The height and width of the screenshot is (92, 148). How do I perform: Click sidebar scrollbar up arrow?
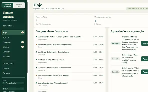tap(28, 1)
